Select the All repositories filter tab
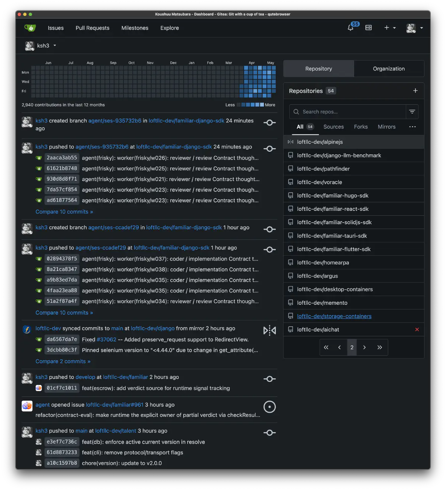446x490 pixels. [305, 127]
